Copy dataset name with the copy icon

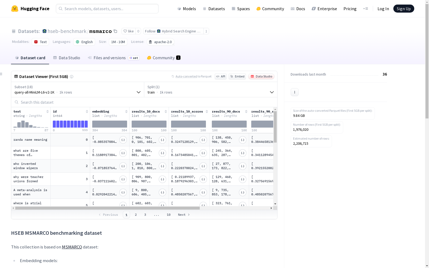(x=115, y=31)
